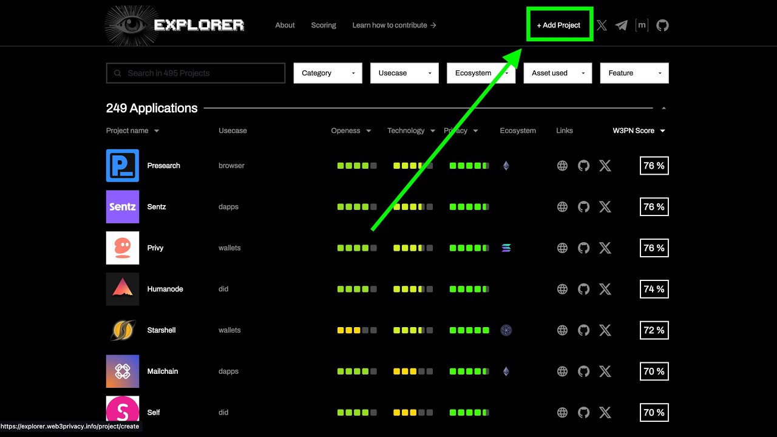Open the Category filter dropdown
Screen dimensions: 777x437
click(328, 73)
